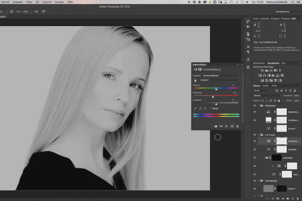View previous state icon in Eigenschaften

221,126
